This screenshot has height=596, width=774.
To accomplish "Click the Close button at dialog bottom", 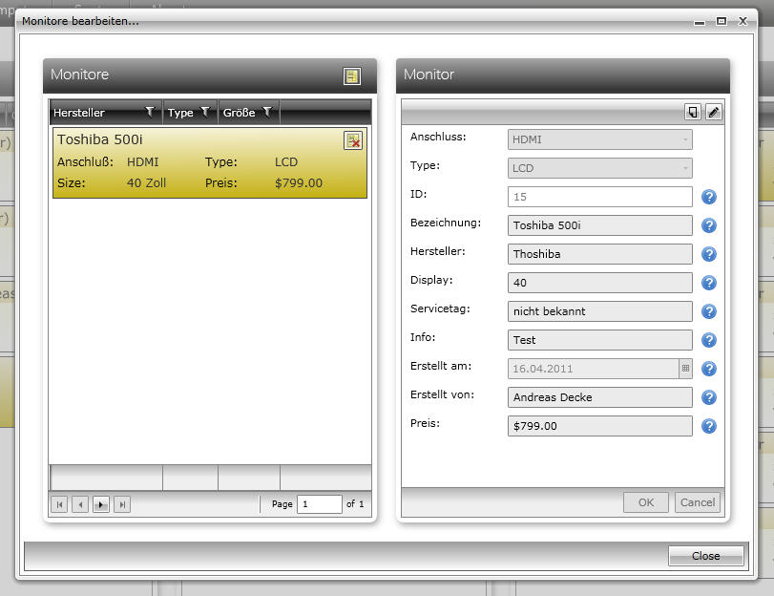I will [x=706, y=556].
